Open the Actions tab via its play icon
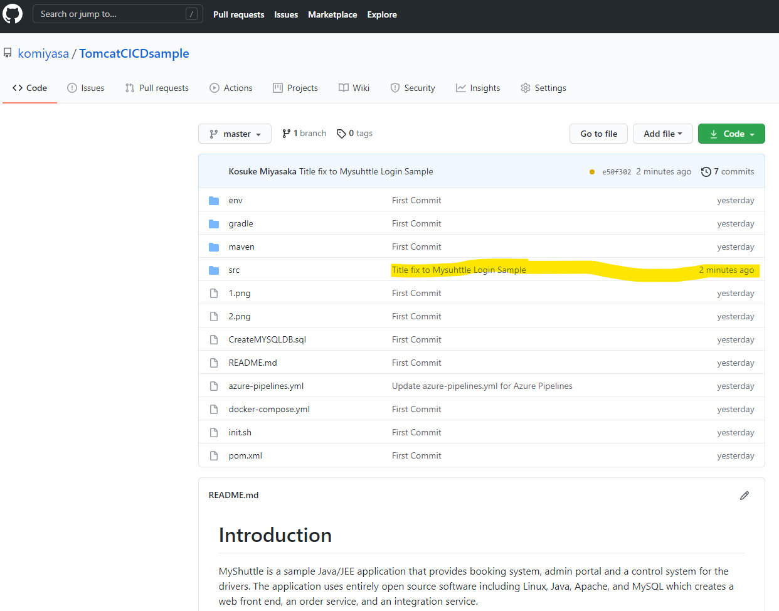Image resolution: width=779 pixels, height=611 pixels. (x=214, y=88)
